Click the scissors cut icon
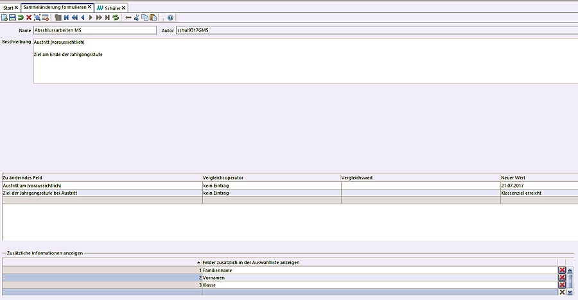 pyautogui.click(x=136, y=17)
